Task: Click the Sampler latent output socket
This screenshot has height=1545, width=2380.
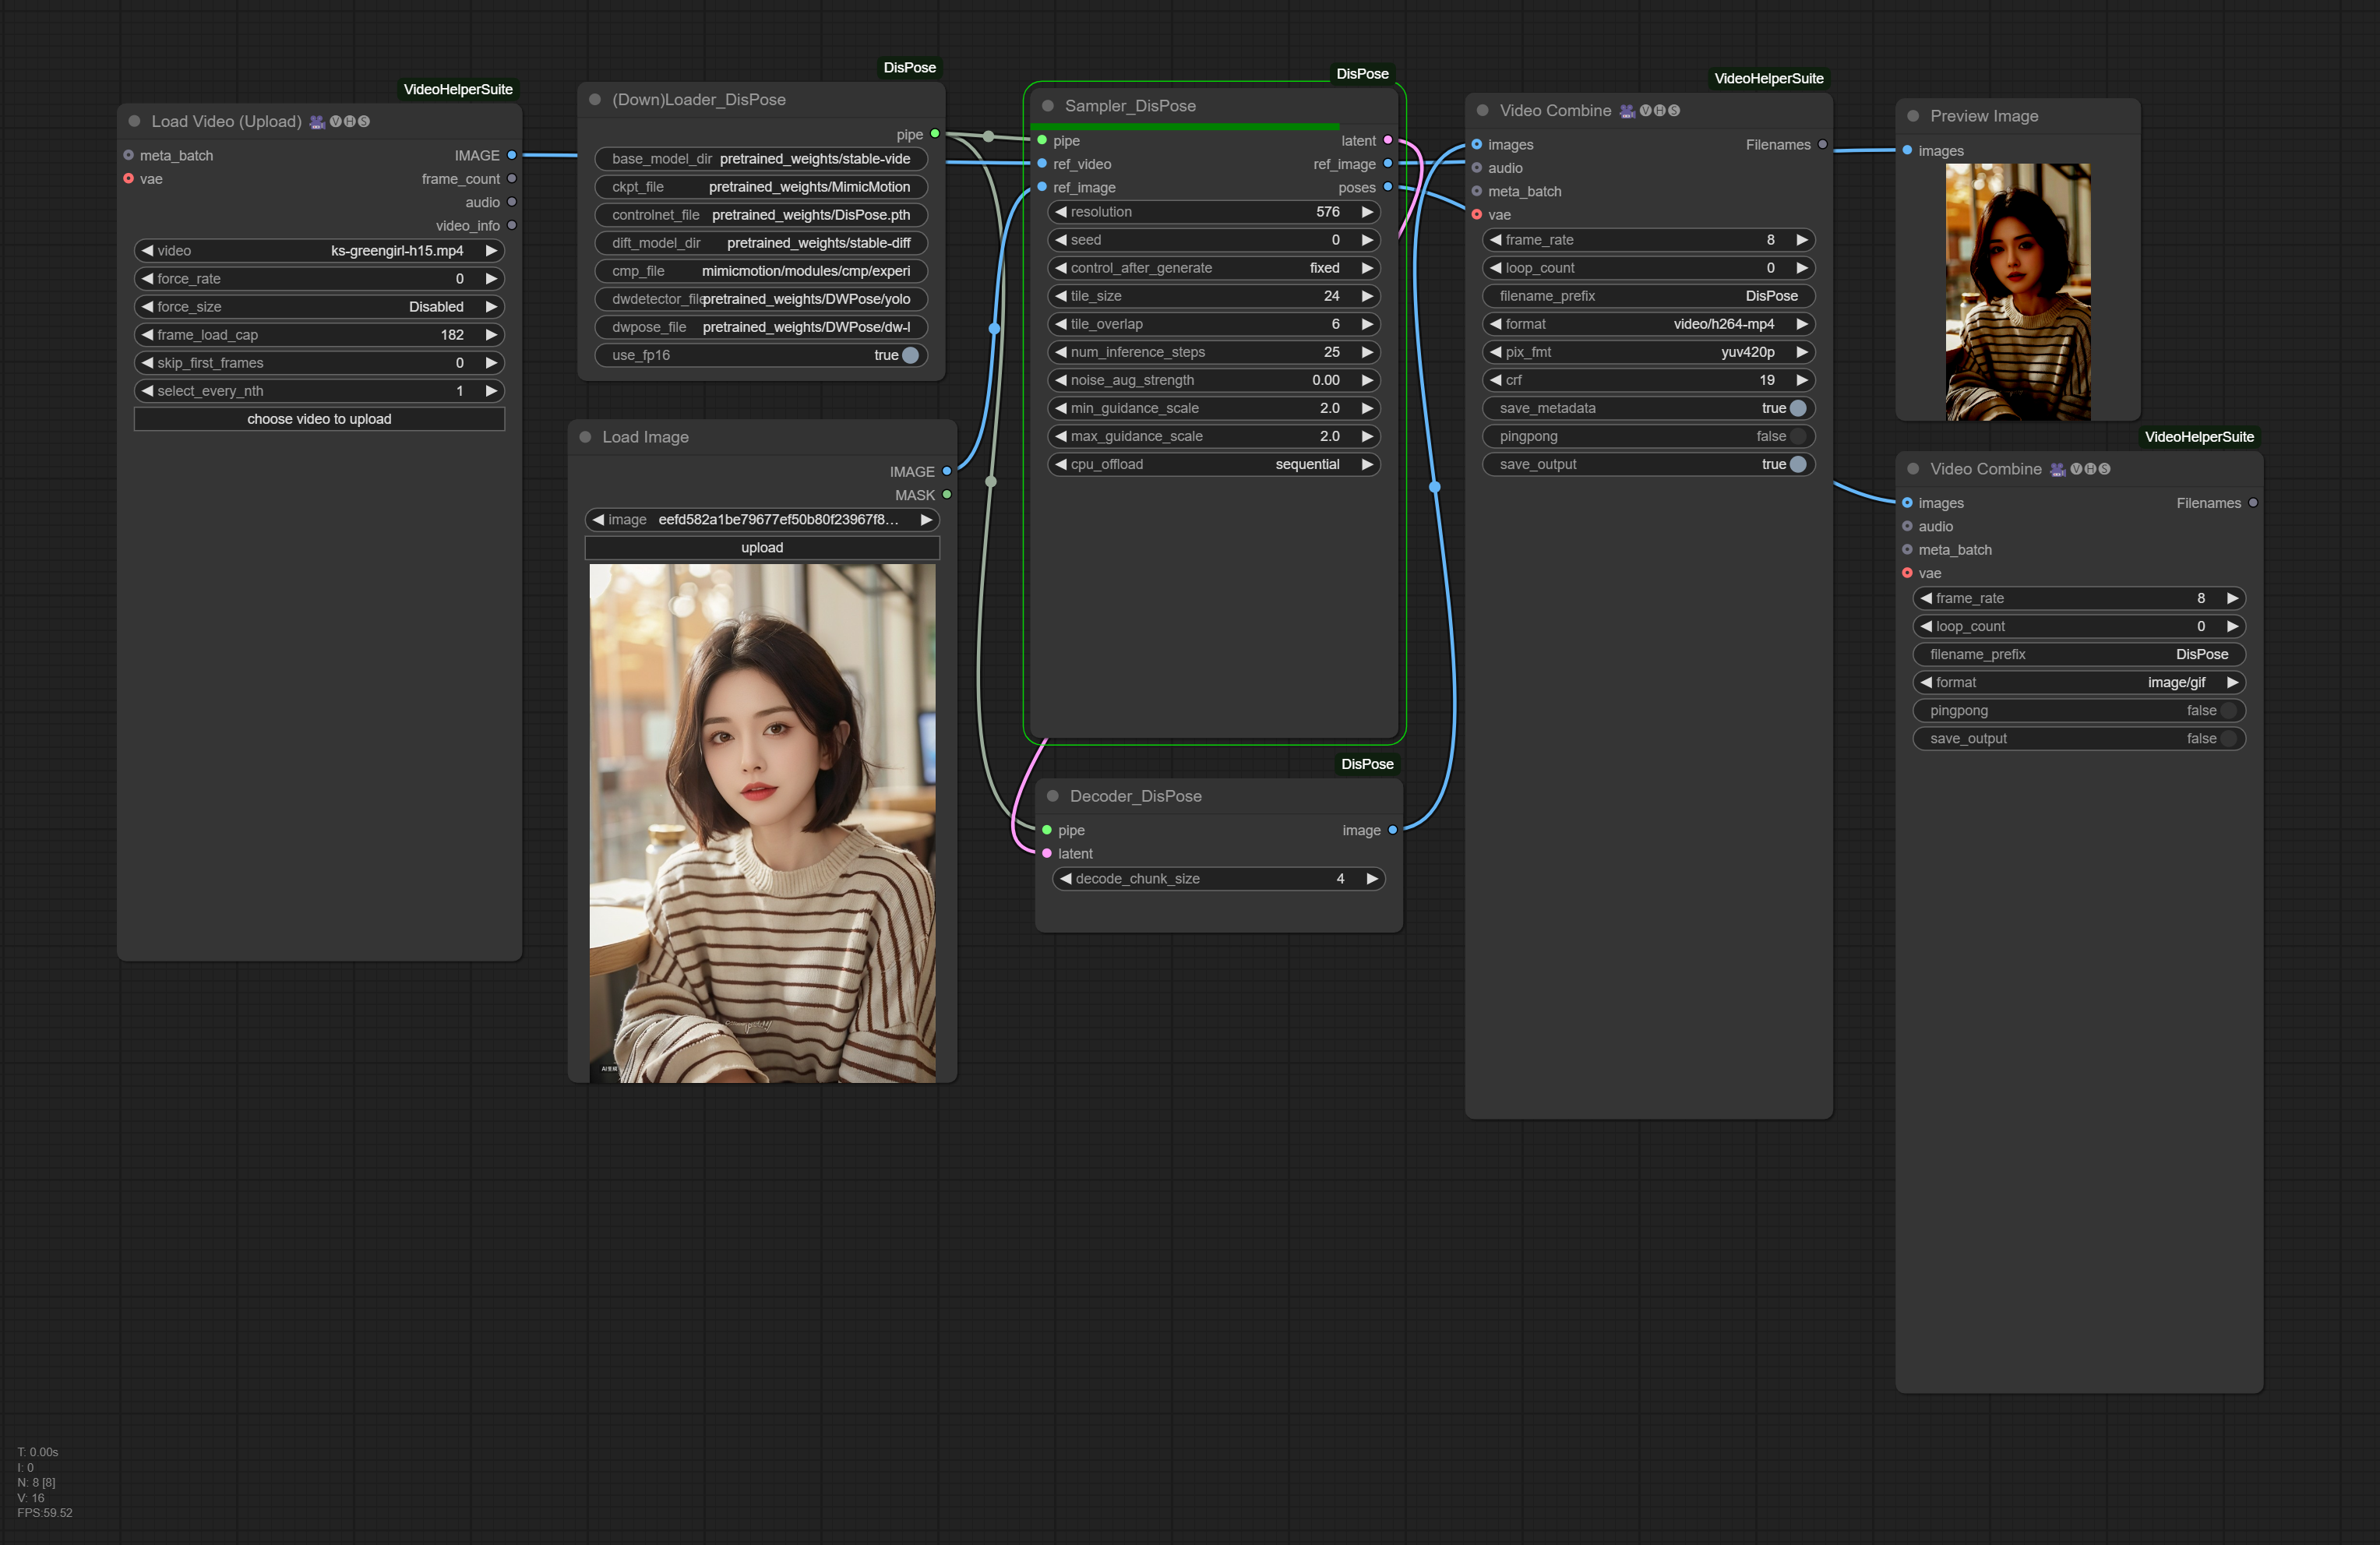Action: pos(1387,140)
